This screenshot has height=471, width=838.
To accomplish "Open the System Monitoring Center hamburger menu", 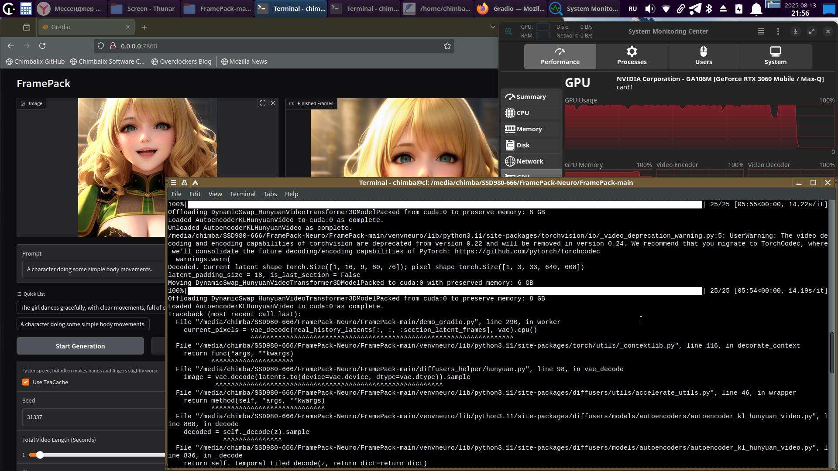I will tap(760, 31).
